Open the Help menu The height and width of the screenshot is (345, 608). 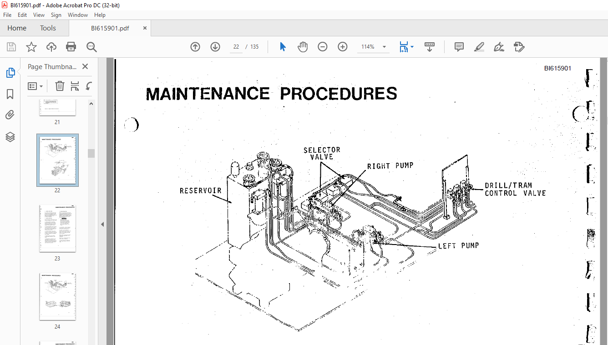pos(100,15)
